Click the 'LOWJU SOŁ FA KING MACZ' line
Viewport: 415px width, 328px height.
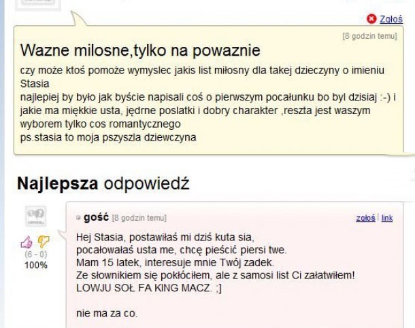click(x=149, y=288)
